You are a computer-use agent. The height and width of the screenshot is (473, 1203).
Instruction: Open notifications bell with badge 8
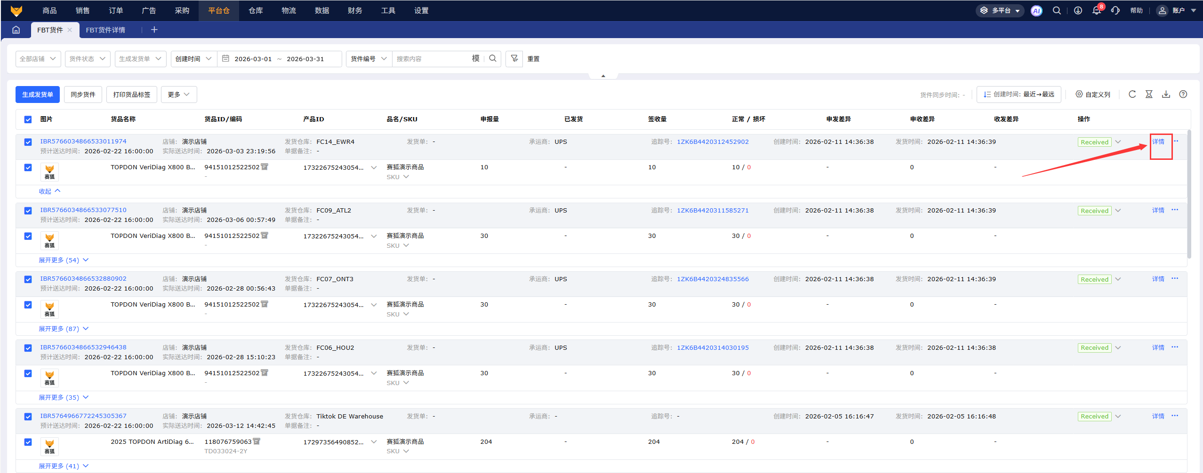coord(1096,11)
